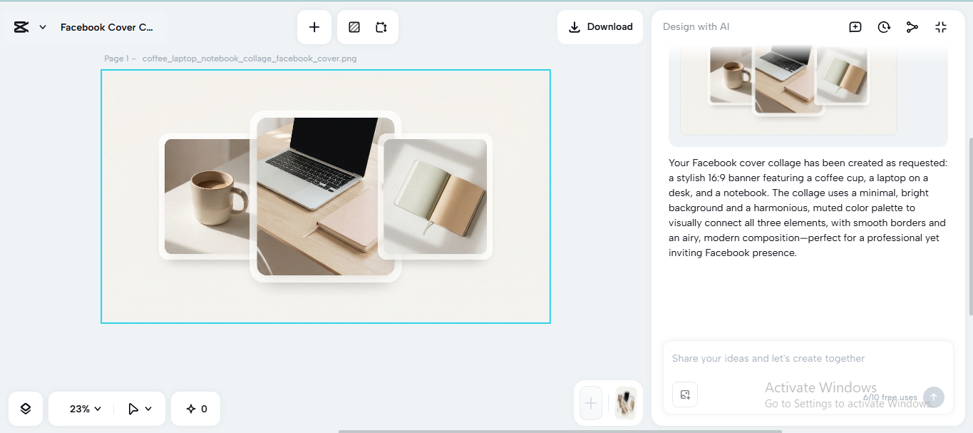Expand the dropdown arrow beside CapCut logo

(43, 27)
